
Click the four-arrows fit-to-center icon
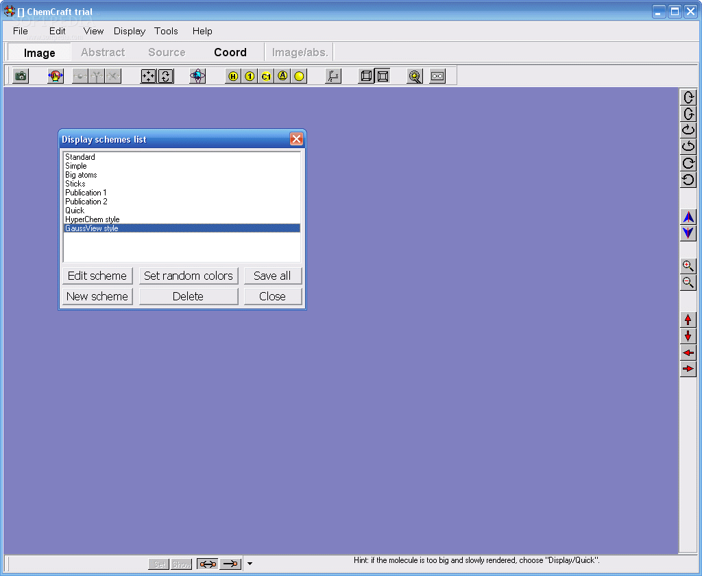click(x=148, y=76)
